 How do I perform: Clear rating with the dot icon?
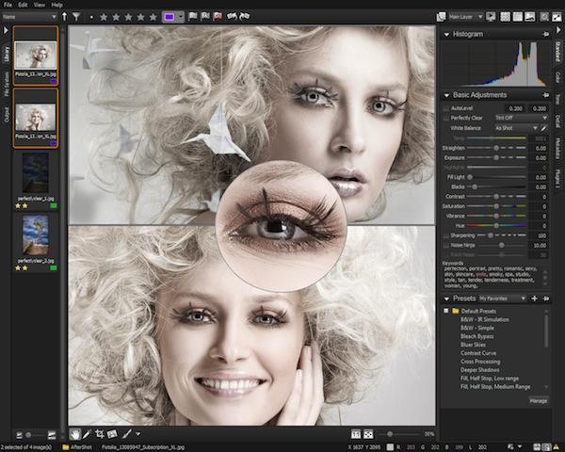tap(91, 17)
